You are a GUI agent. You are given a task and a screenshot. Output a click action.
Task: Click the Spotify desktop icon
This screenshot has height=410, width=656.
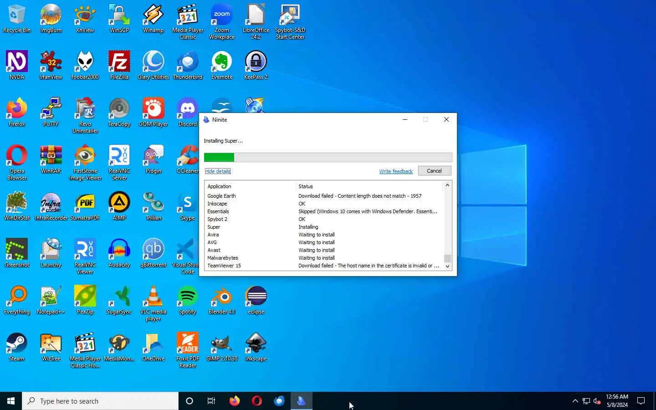pos(187,300)
